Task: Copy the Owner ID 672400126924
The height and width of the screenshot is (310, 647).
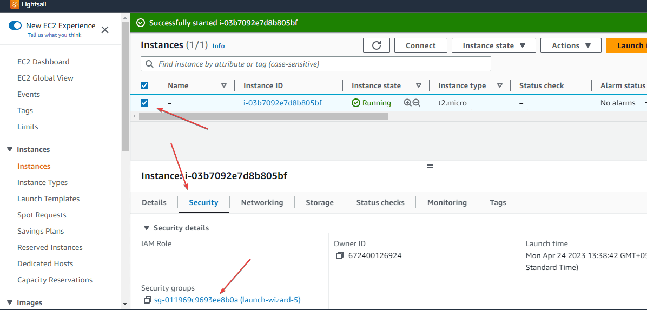Action: click(x=340, y=255)
